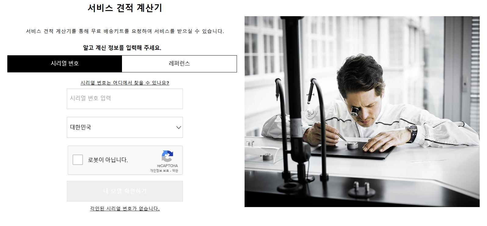The width and height of the screenshot is (487, 226).
Task: Click the reCAPTCHA brand text
Action: click(x=167, y=166)
